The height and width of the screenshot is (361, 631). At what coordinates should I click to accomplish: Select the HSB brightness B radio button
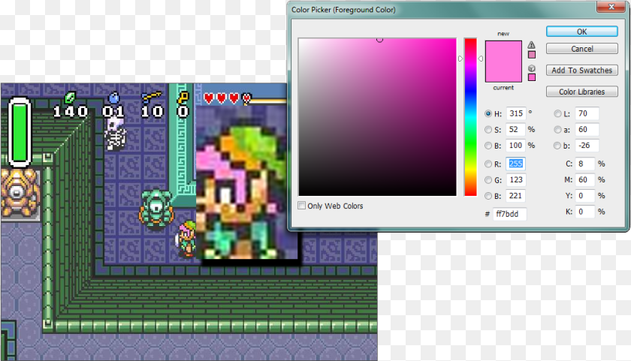[x=488, y=146]
